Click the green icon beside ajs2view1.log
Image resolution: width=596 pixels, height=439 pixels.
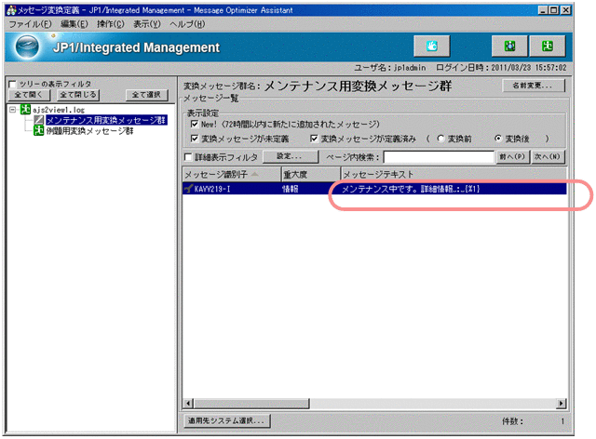pos(24,109)
